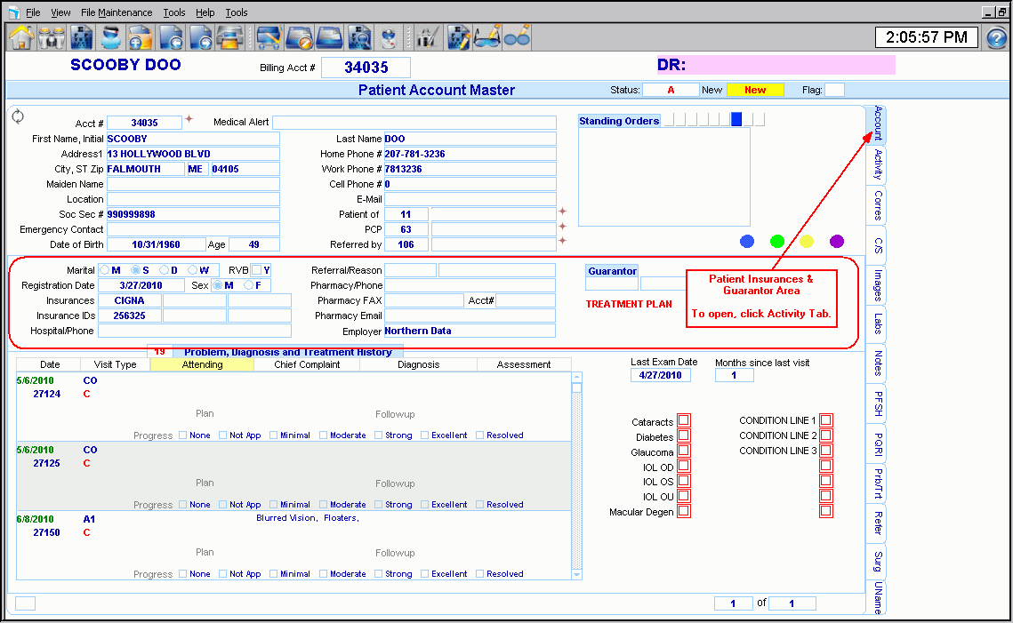
Task: Switch to the Activity side tab
Action: click(x=878, y=164)
